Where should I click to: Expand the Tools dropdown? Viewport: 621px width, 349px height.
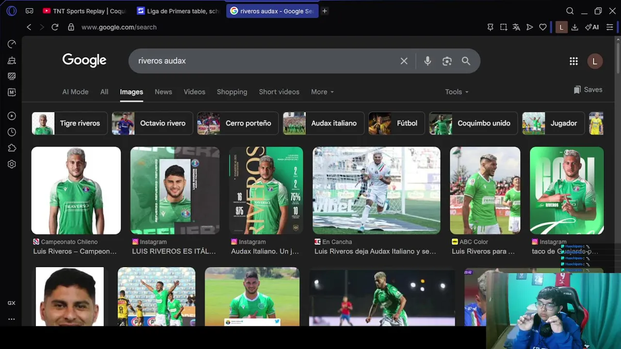click(457, 92)
